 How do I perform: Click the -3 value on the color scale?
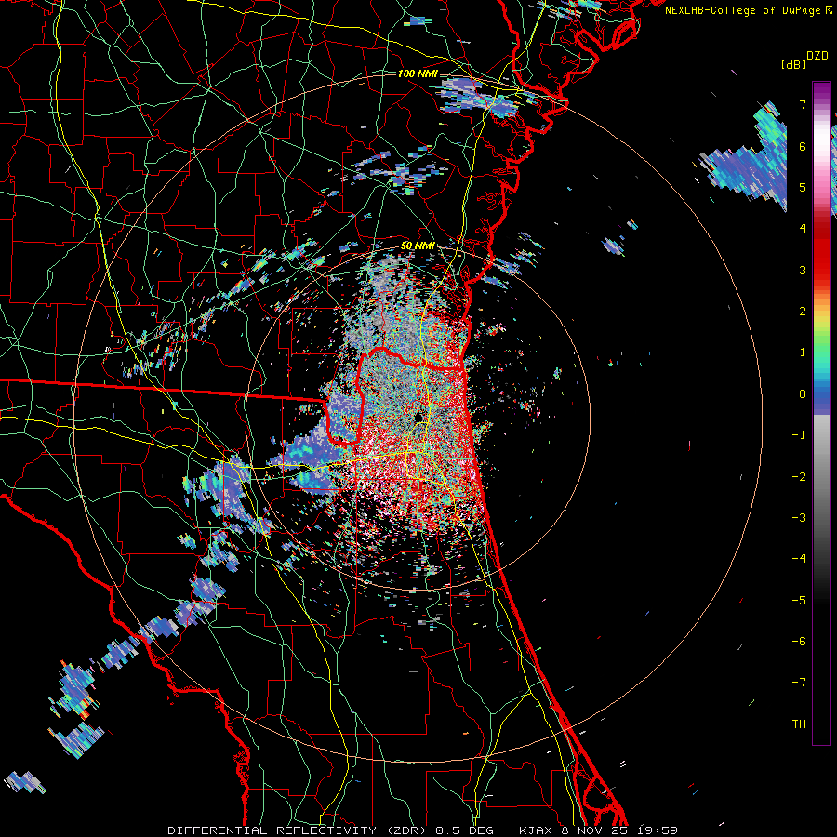click(x=799, y=518)
